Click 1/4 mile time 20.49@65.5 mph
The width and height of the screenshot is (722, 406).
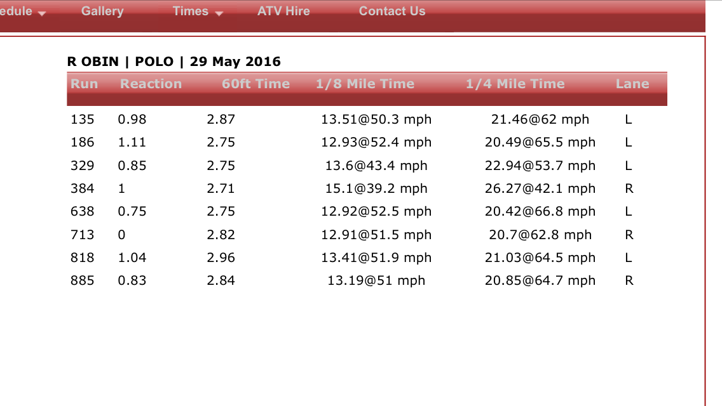click(x=540, y=143)
